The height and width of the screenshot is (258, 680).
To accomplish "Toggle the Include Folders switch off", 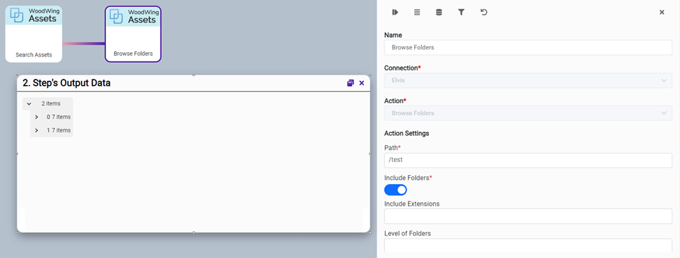I will (x=395, y=190).
